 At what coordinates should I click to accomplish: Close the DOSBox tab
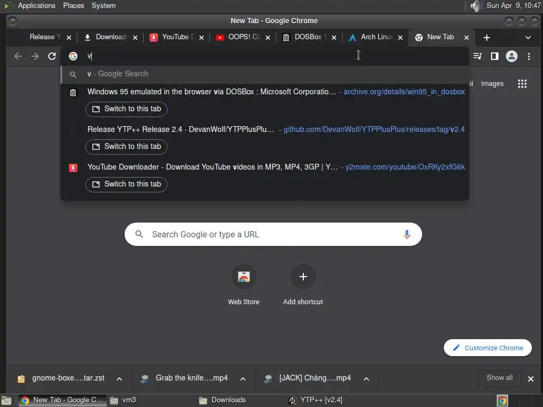334,38
